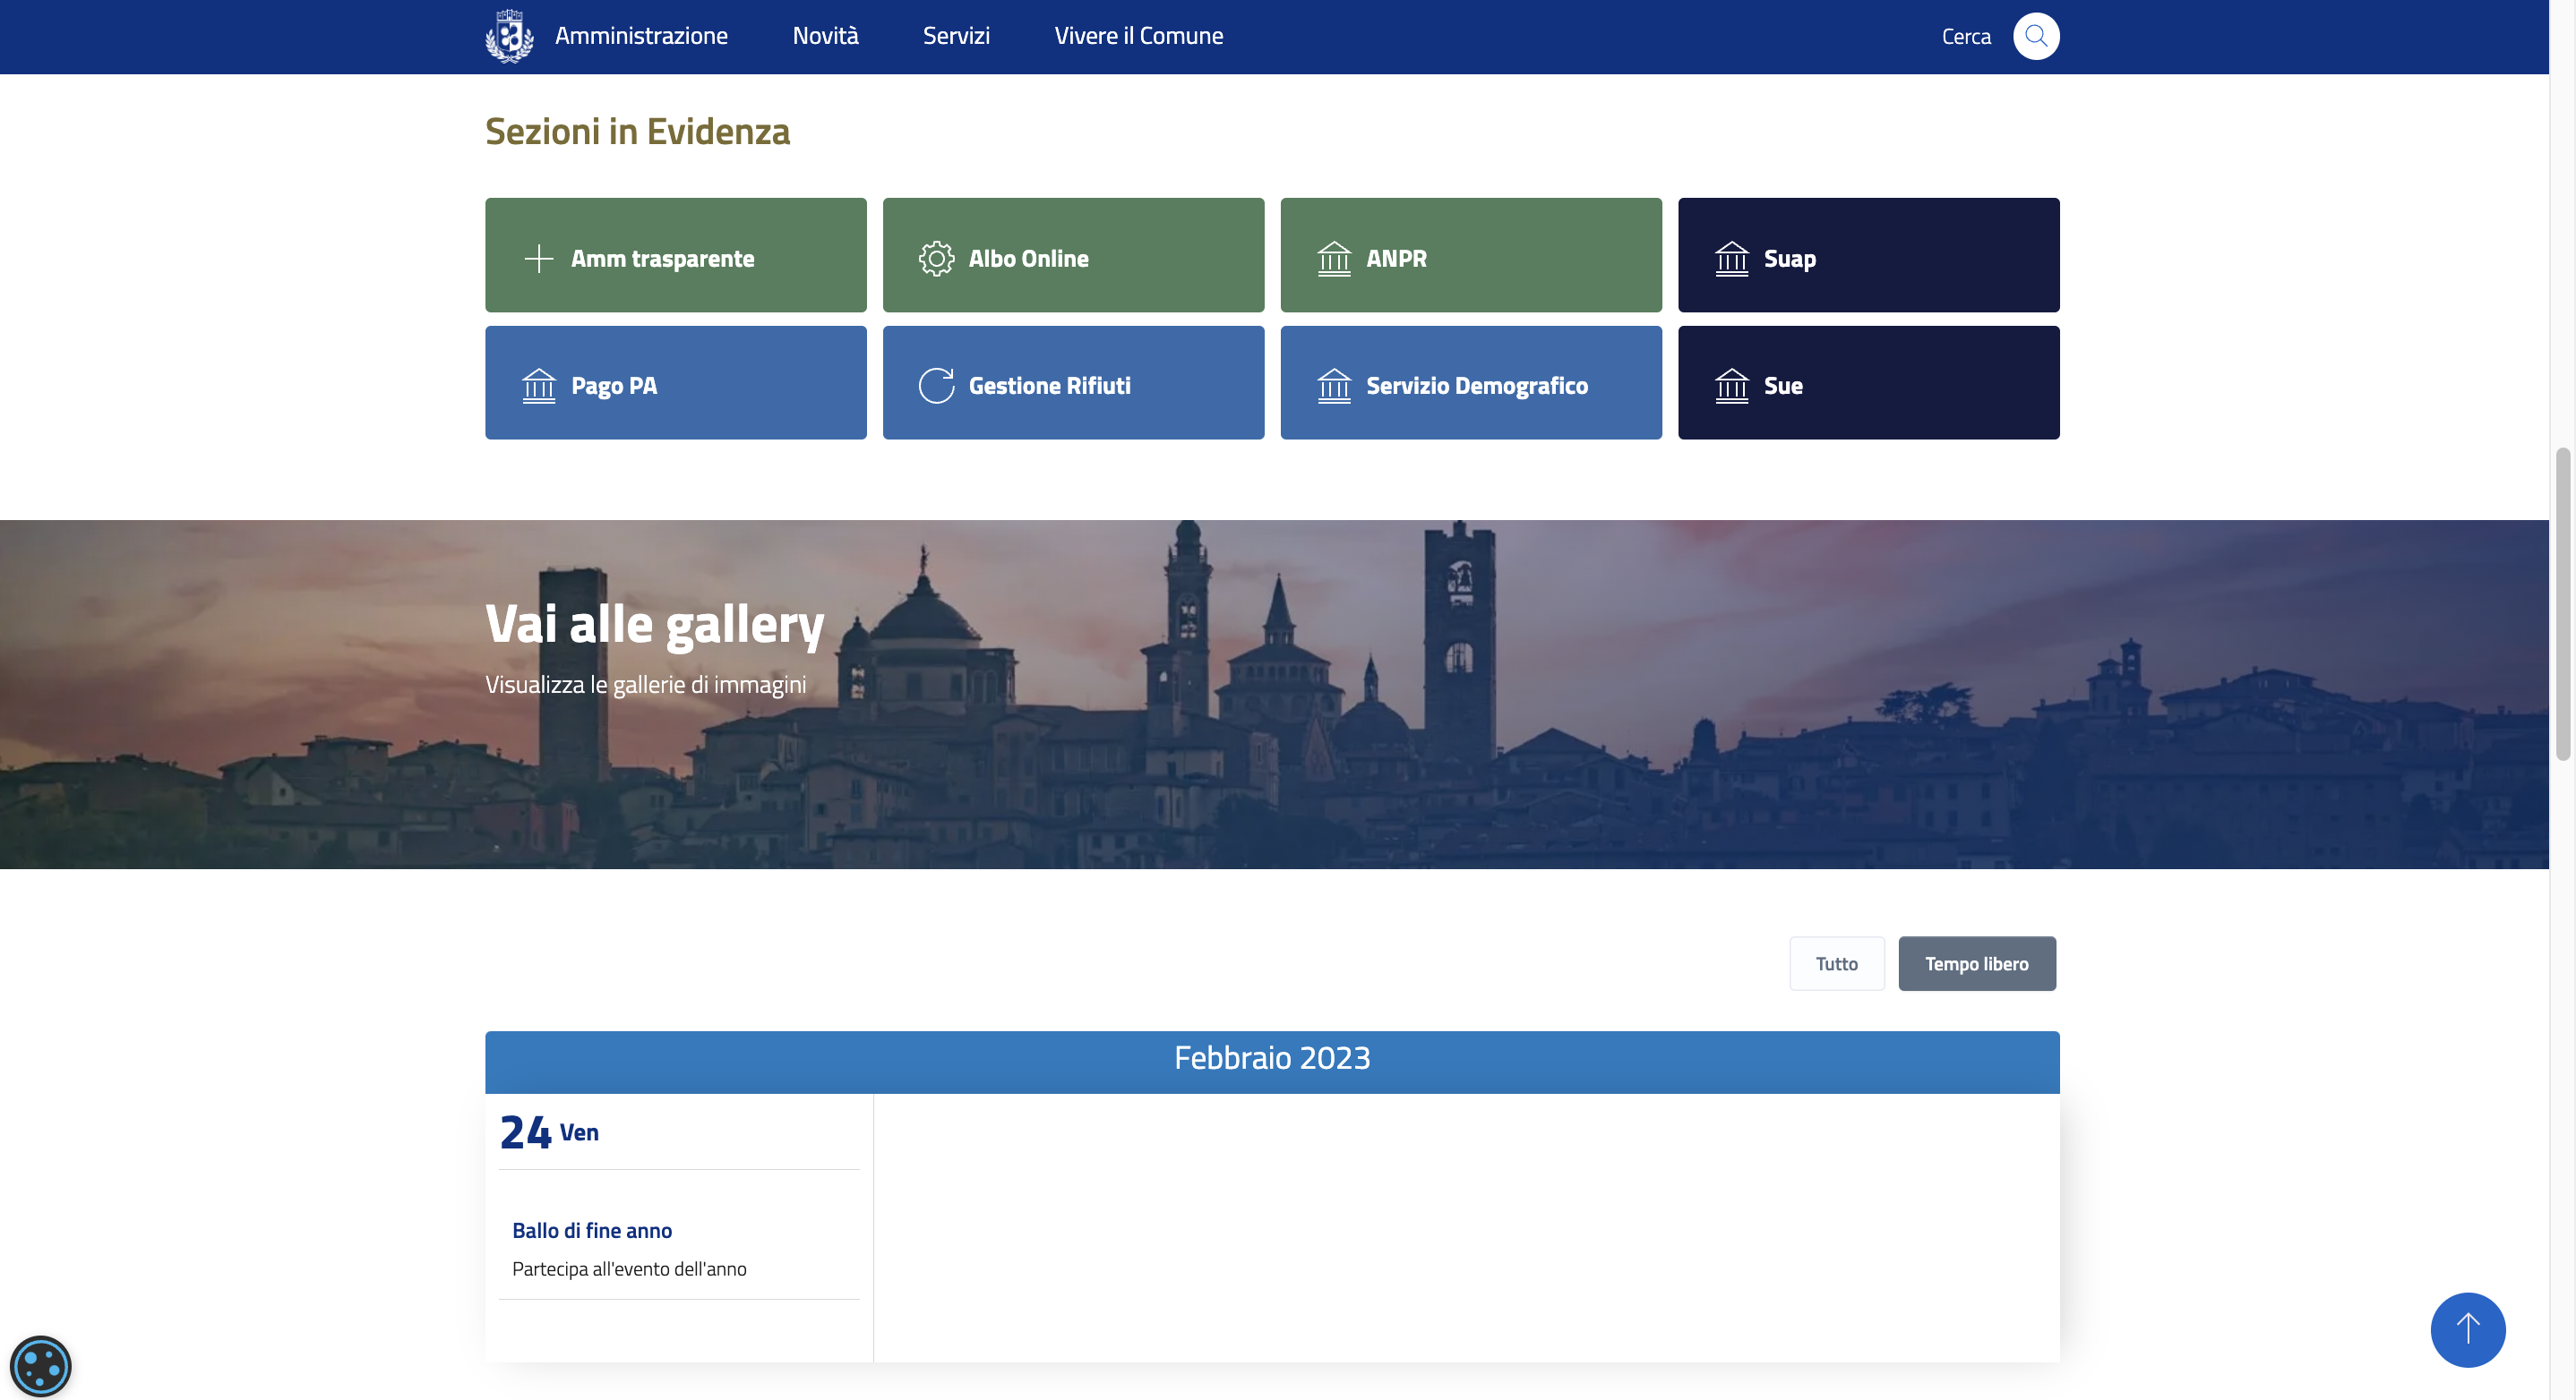This screenshot has width=2576, height=1400.
Task: Open the Servizio Demografico tile
Action: click(x=1470, y=383)
